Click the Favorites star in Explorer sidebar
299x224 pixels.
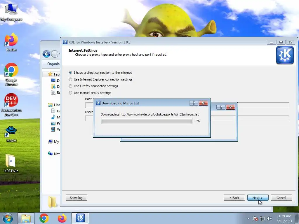pos(50,74)
